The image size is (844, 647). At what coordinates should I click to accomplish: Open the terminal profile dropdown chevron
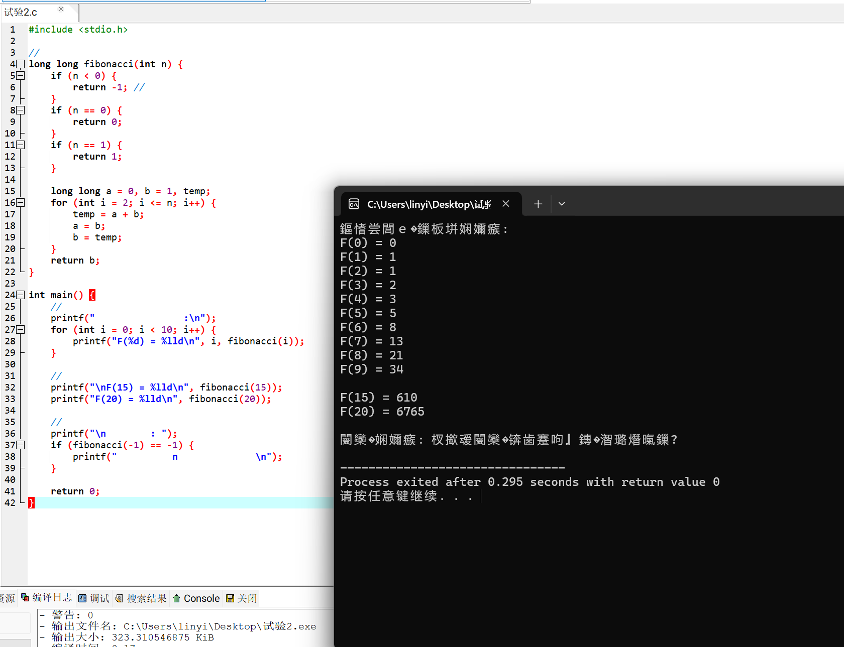[562, 204]
